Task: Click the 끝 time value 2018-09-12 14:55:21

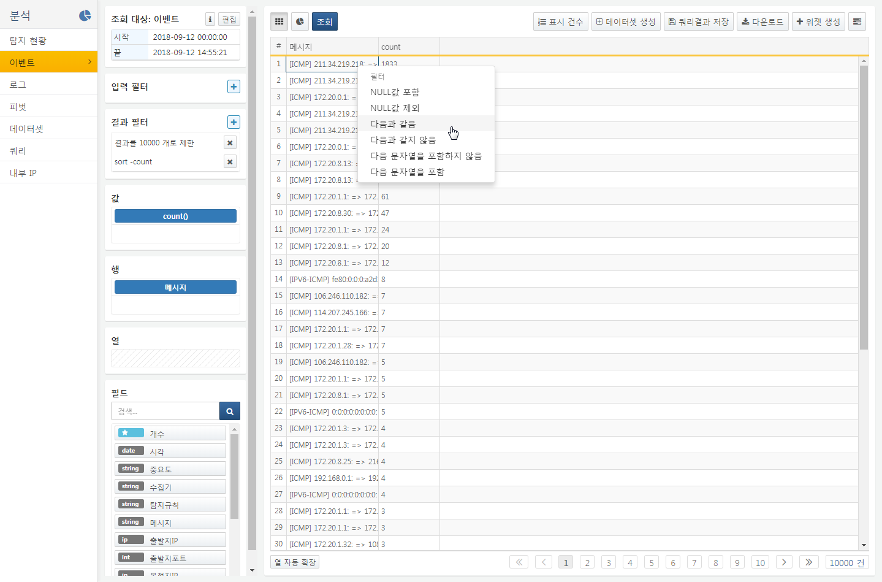Action: coord(190,52)
